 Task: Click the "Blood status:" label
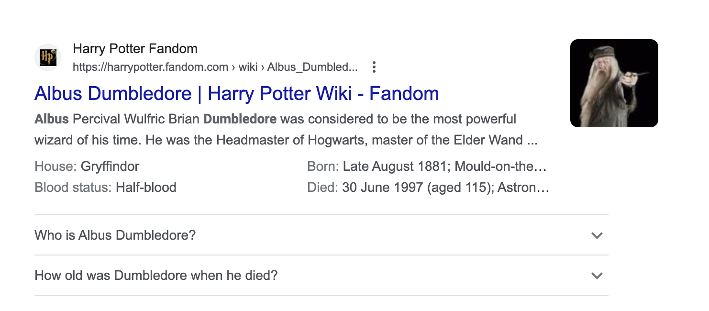coord(73,187)
